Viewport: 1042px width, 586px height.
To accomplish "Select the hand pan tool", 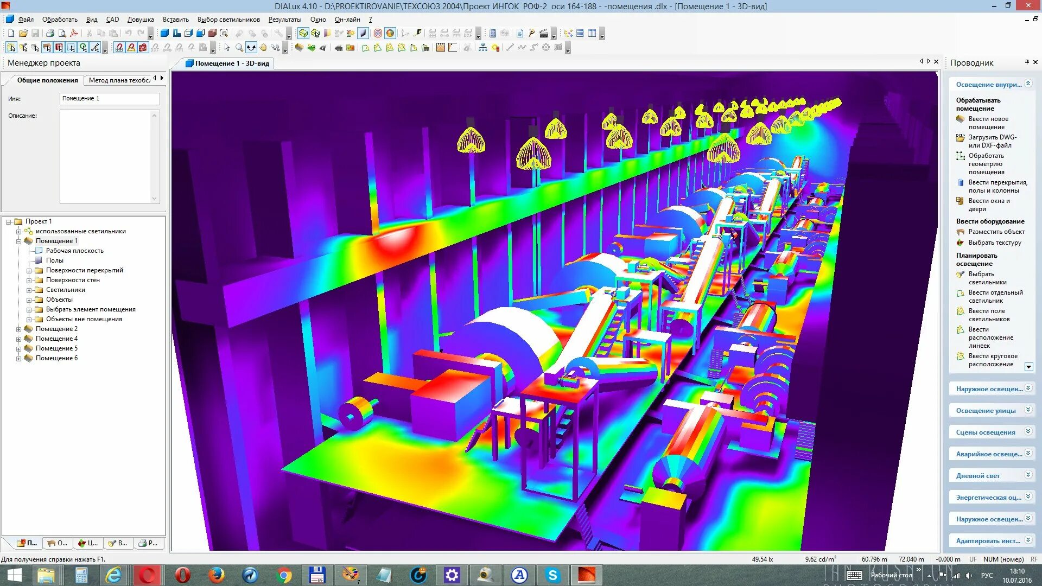I will pos(263,48).
